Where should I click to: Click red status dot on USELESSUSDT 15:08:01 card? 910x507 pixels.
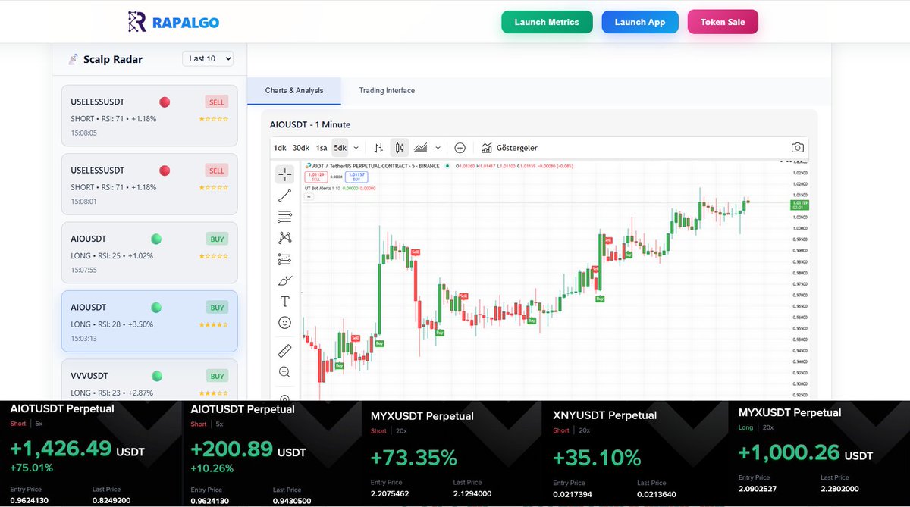point(165,171)
